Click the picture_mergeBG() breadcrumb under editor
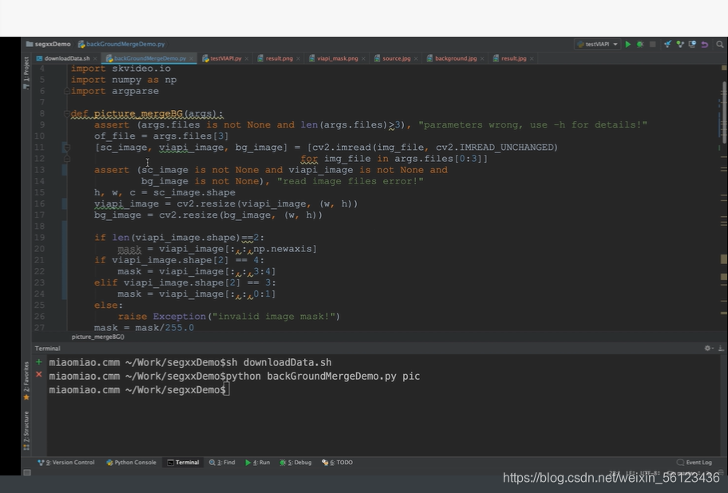728x493 pixels. coord(98,337)
